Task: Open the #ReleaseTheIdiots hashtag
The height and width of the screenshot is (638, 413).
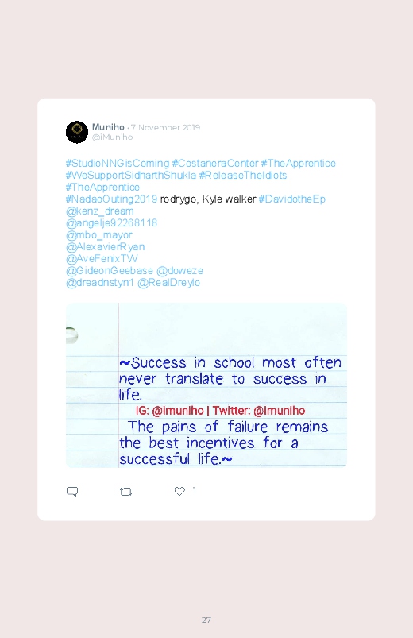Action: click(x=243, y=176)
